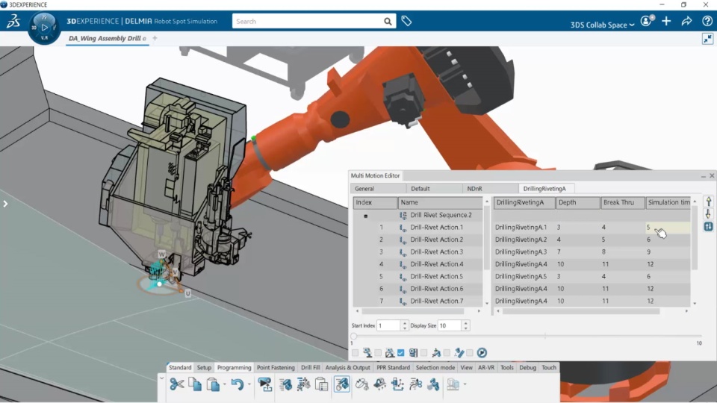This screenshot has height=403, width=717.
Task: Click the highlighted active robot icon in toolbar
Action: (x=341, y=384)
